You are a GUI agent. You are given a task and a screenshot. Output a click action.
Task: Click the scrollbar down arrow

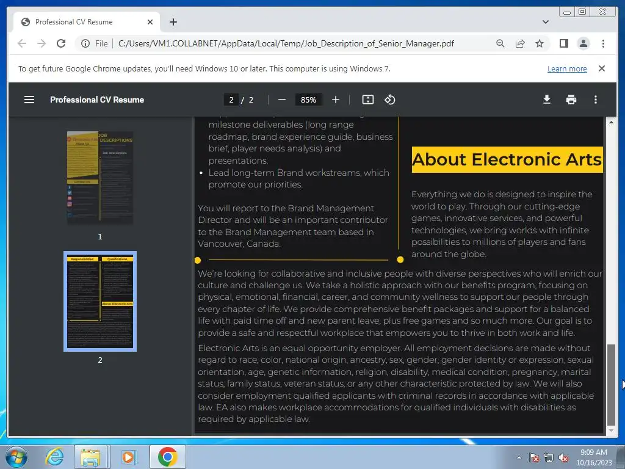coord(611,431)
